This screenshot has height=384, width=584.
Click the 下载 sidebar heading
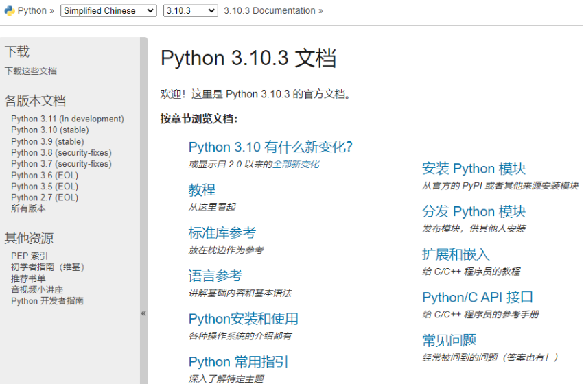16,51
